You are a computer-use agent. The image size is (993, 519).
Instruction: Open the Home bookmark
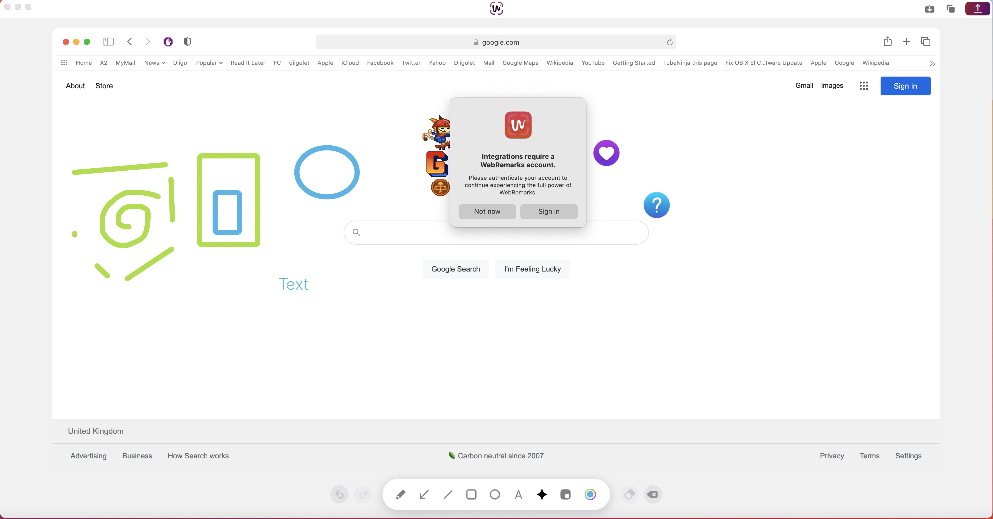pyautogui.click(x=84, y=63)
